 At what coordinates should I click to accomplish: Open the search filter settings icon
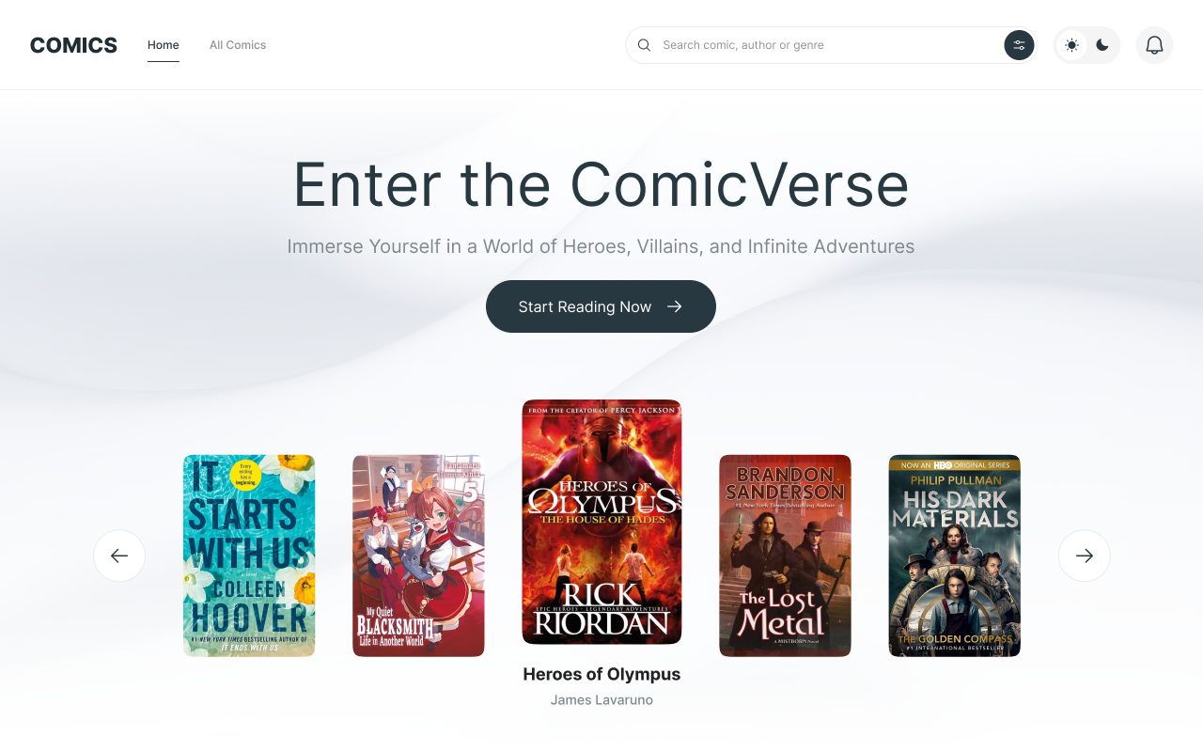click(x=1019, y=45)
